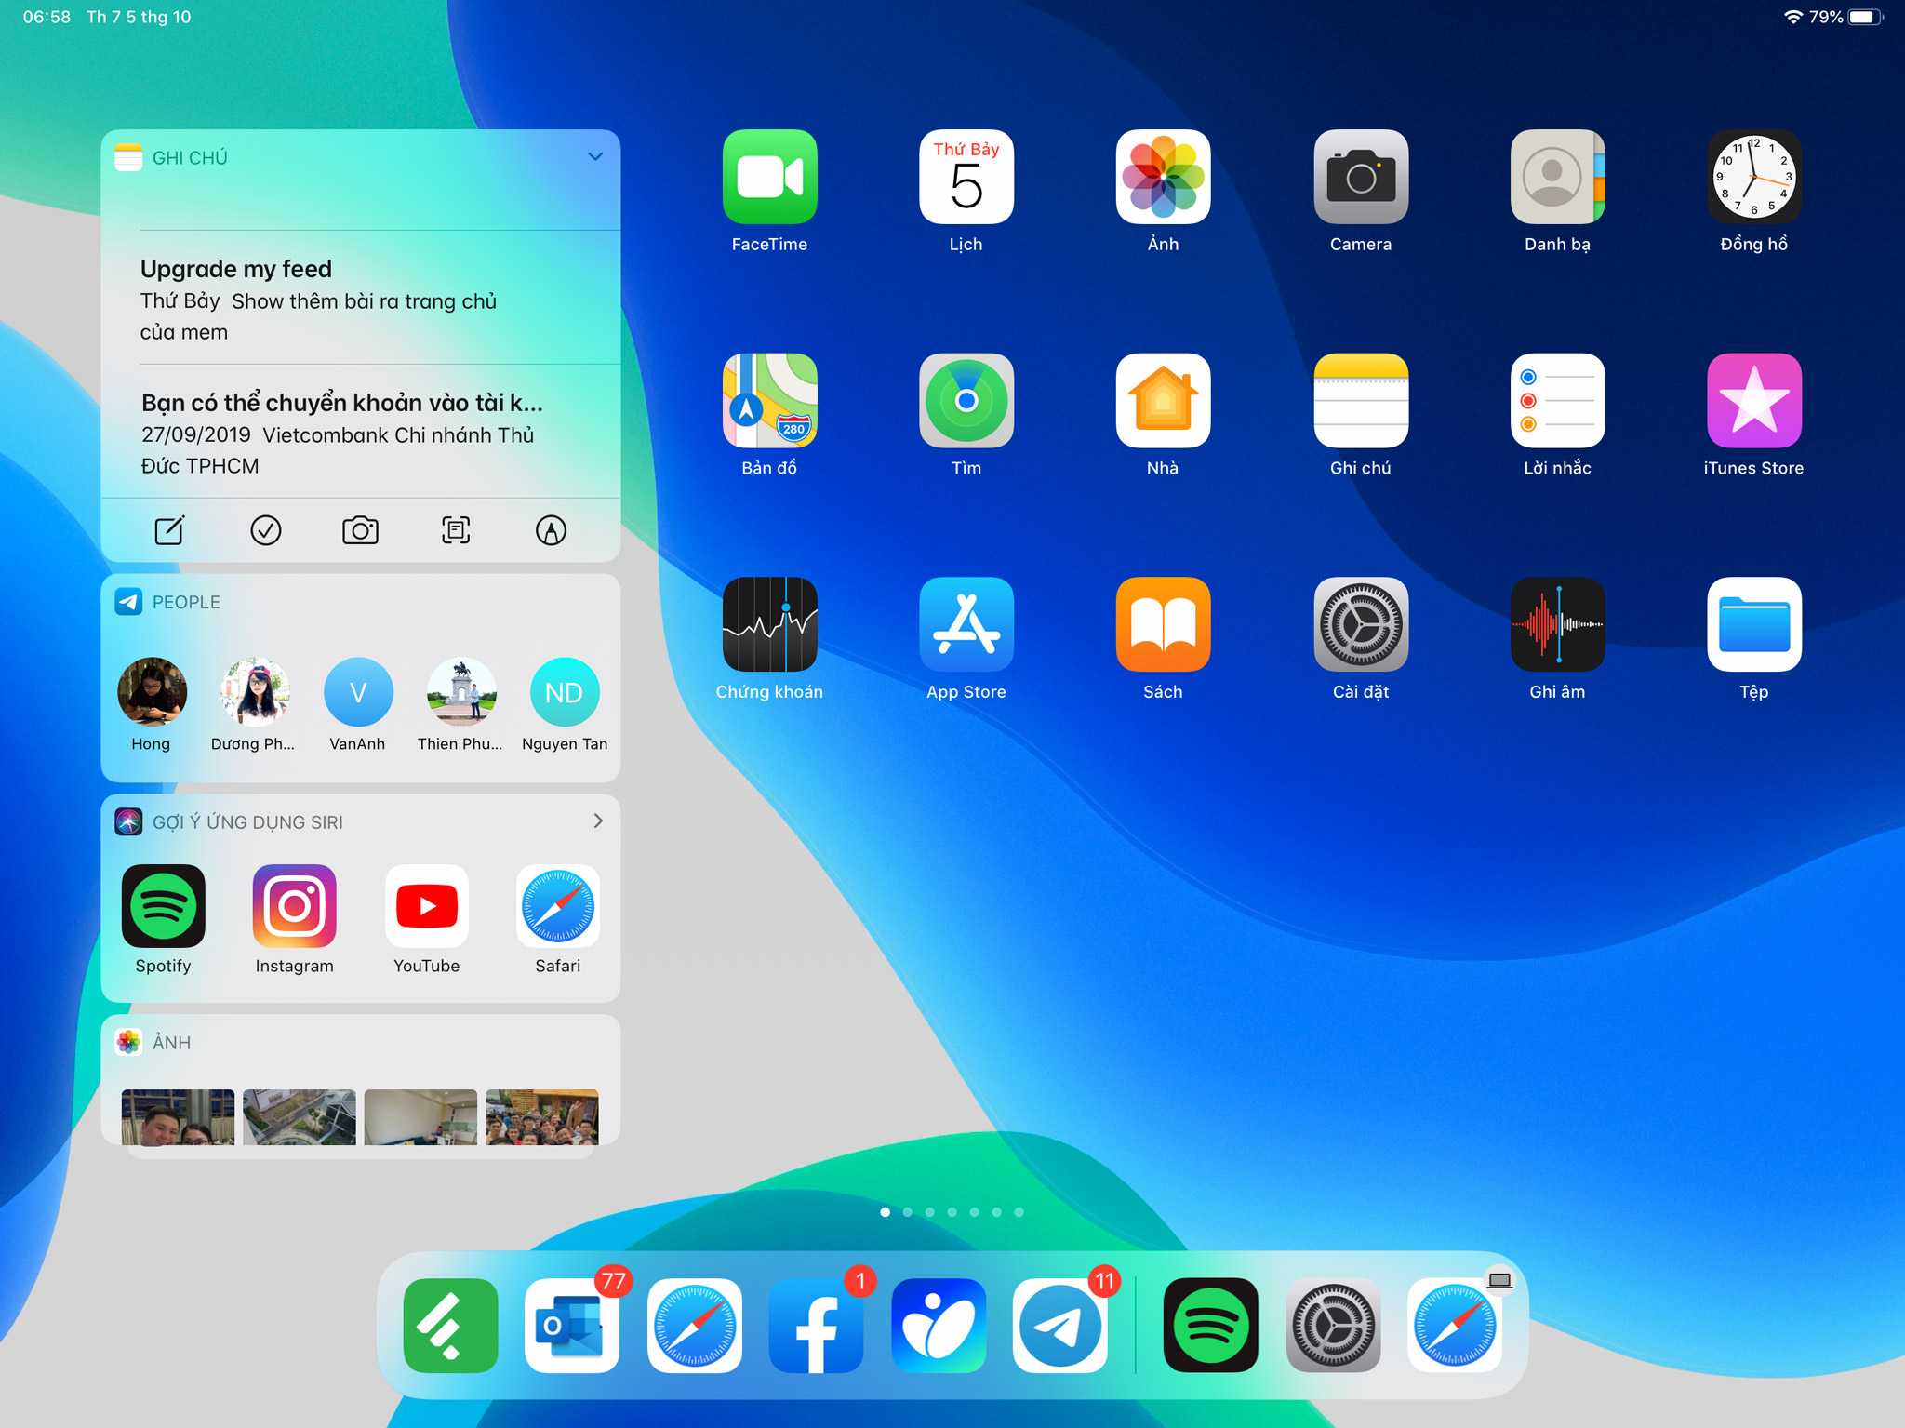The height and width of the screenshot is (1428, 1905).
Task: Tap the ẢNH widget header
Action: pyautogui.click(x=361, y=1042)
